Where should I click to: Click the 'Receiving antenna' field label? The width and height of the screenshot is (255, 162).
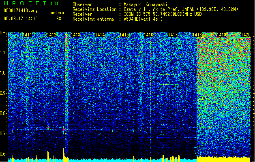(93, 19)
